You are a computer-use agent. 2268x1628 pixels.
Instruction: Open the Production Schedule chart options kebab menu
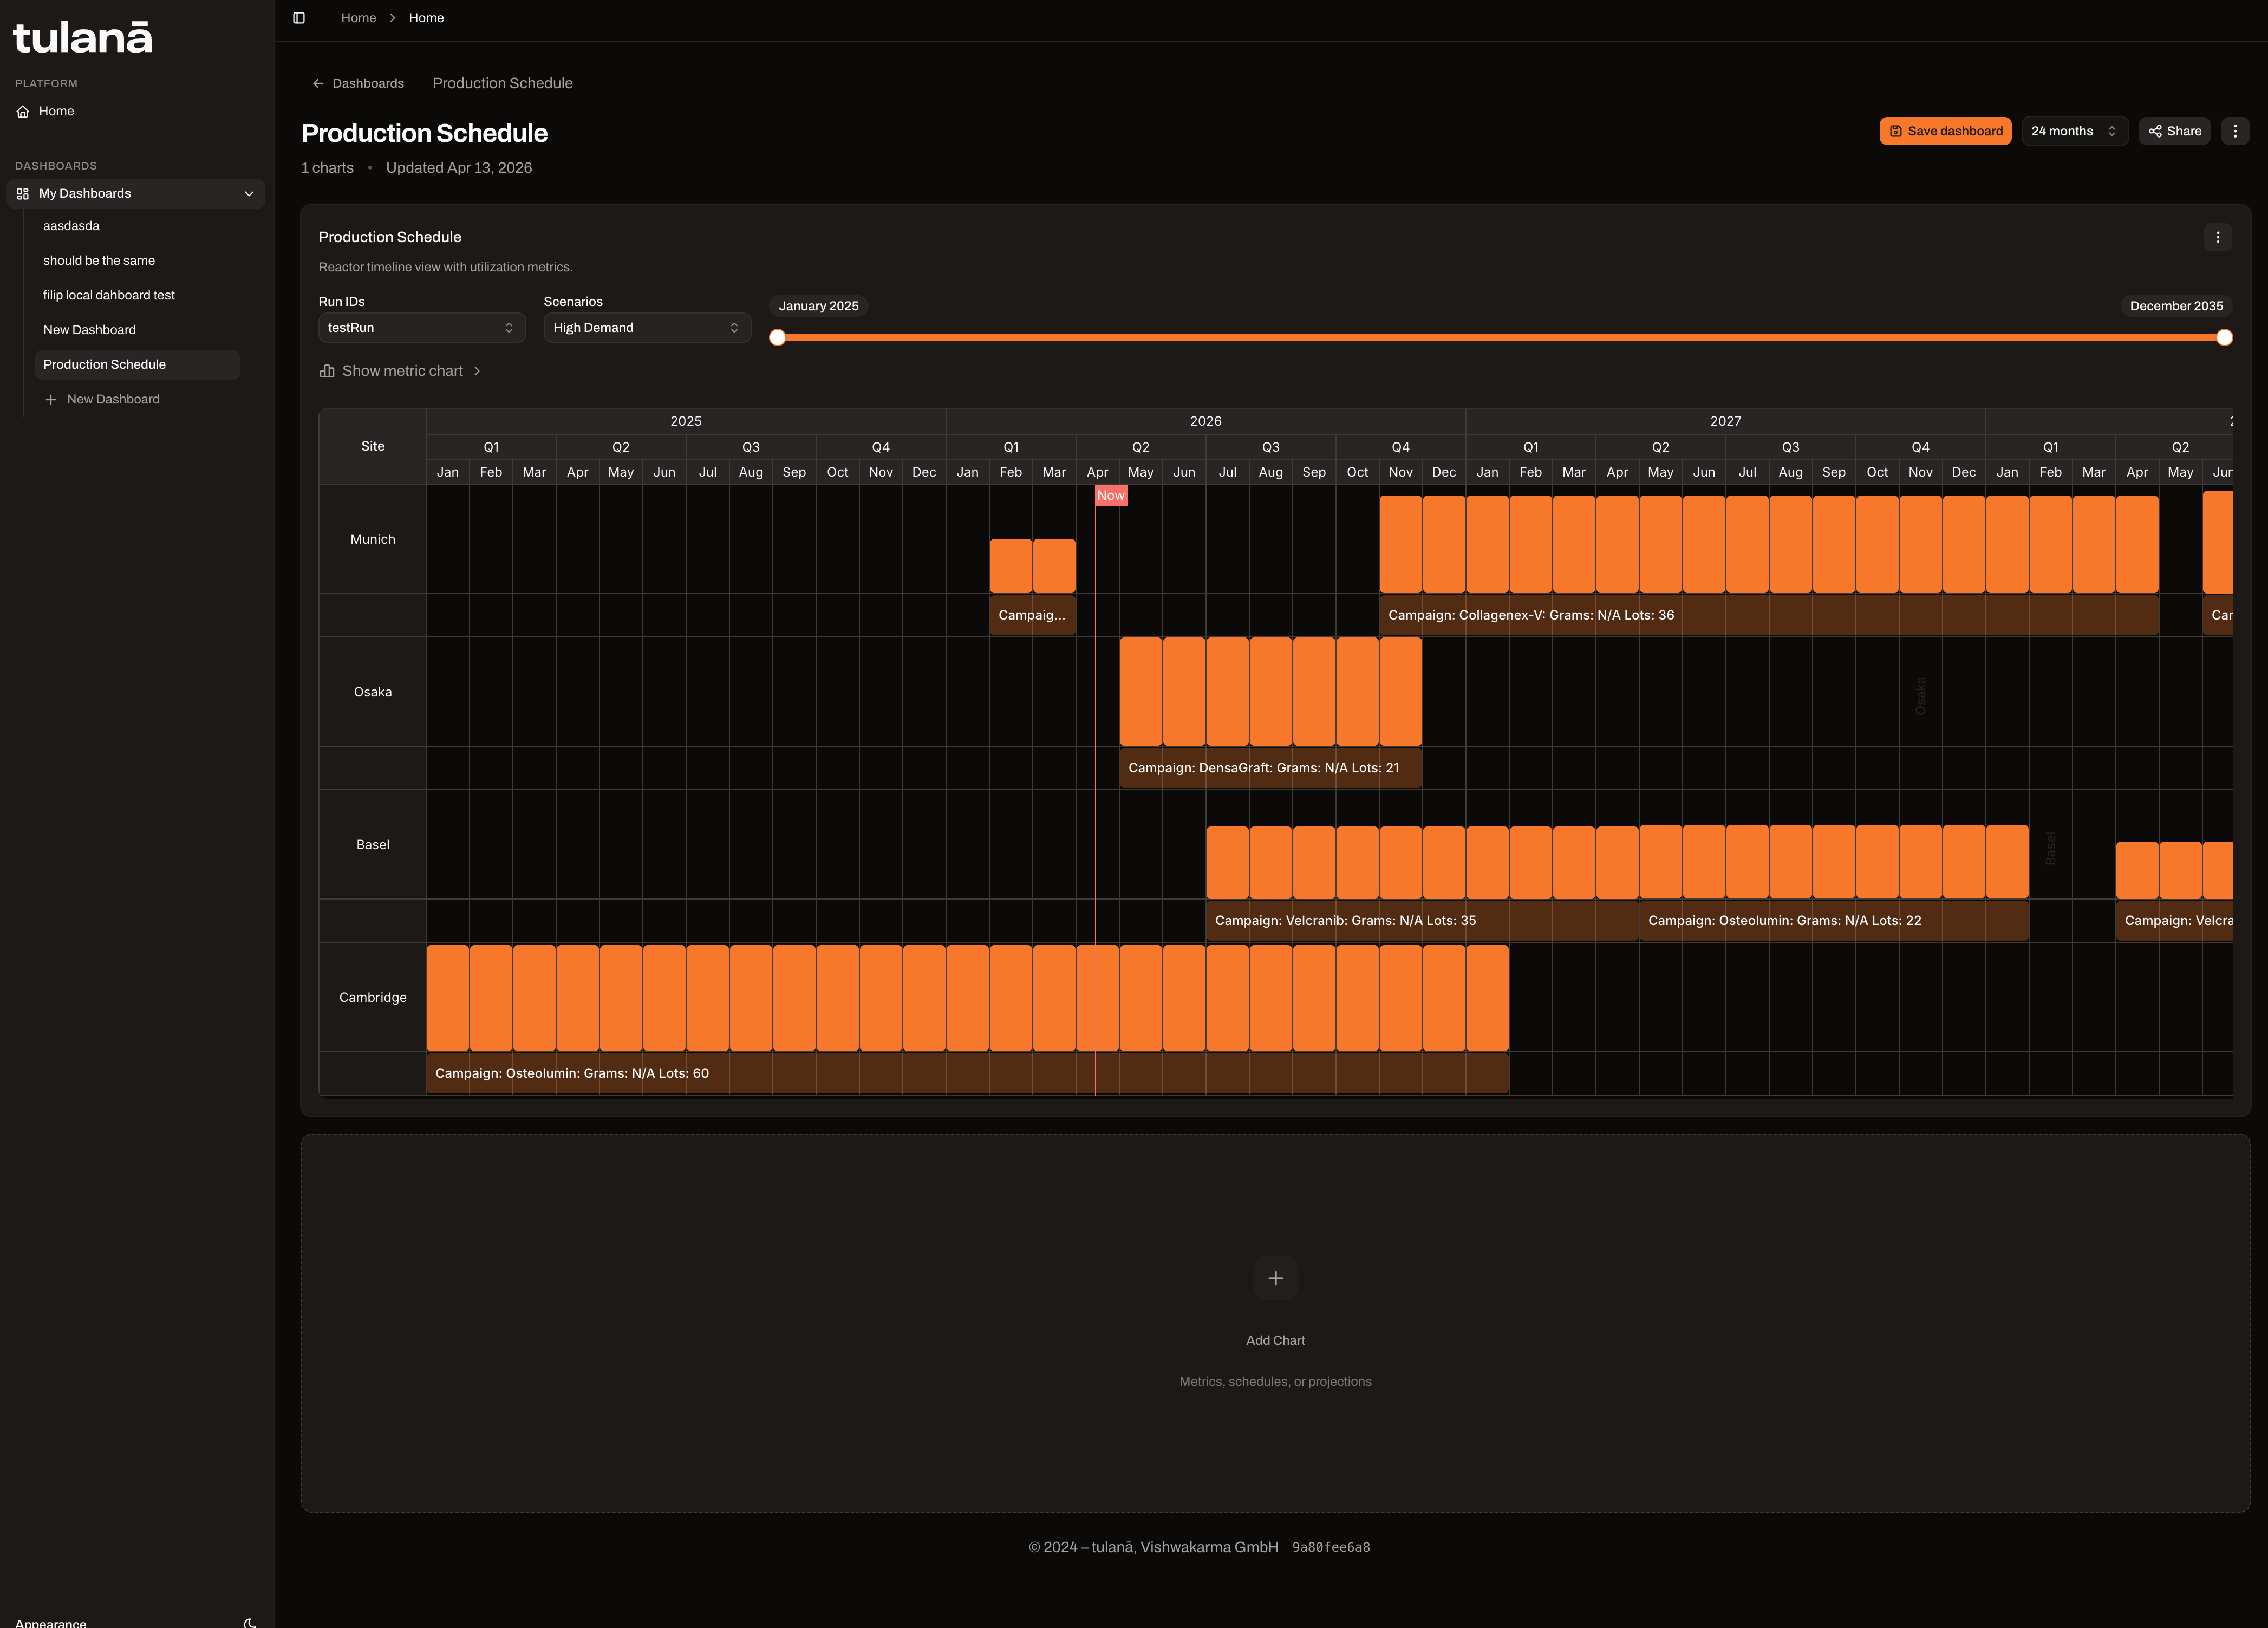coord(2217,237)
